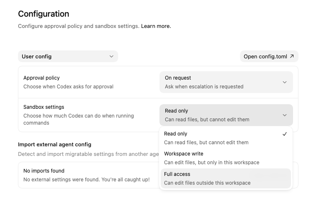This screenshot has height=203, width=316.
Task: Click the Configuration page heading
Action: pos(43,14)
